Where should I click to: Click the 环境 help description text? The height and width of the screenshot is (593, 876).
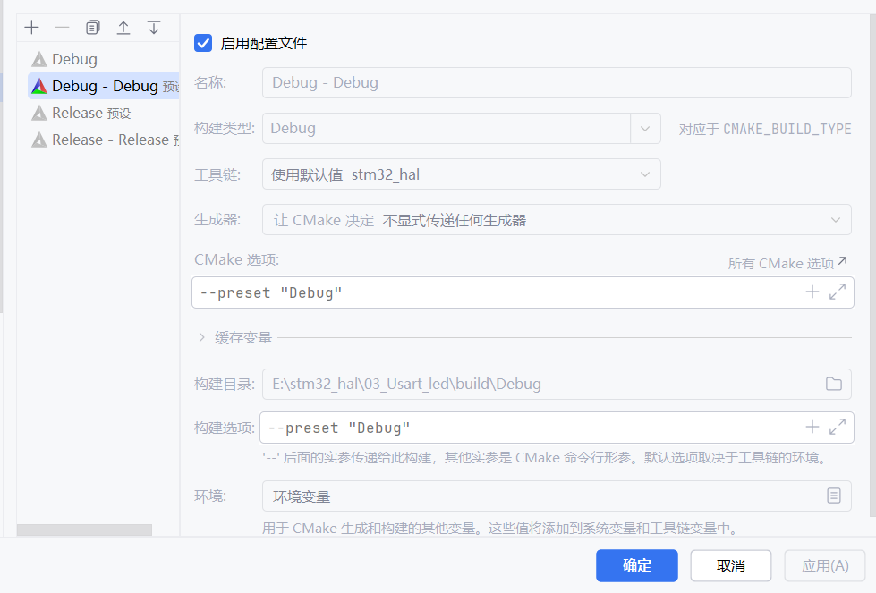point(500,528)
